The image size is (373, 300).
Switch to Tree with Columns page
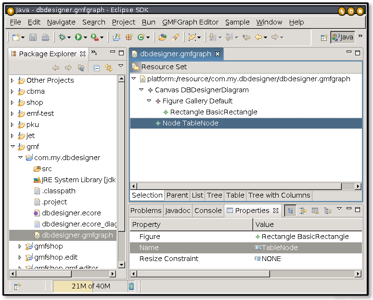279,195
